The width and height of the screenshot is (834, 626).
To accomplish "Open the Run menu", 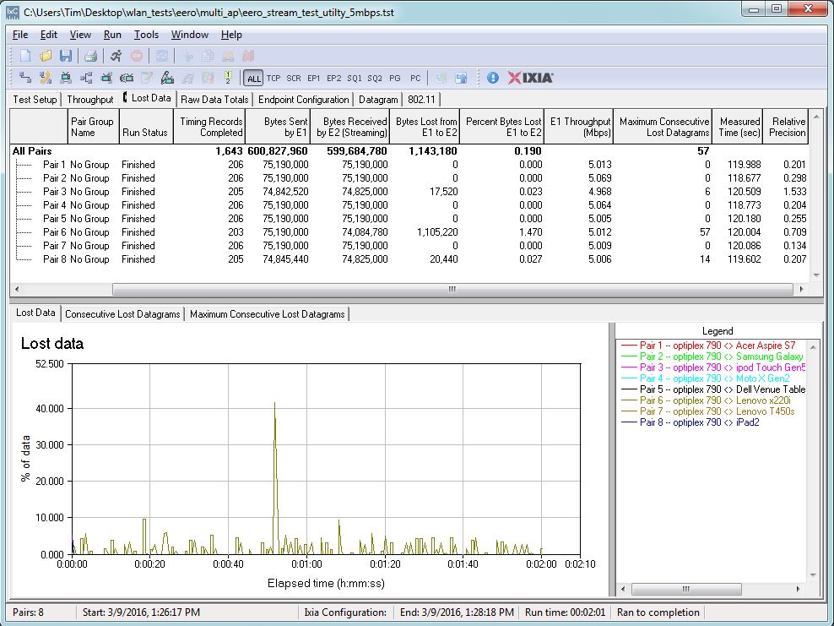I will pyautogui.click(x=112, y=35).
